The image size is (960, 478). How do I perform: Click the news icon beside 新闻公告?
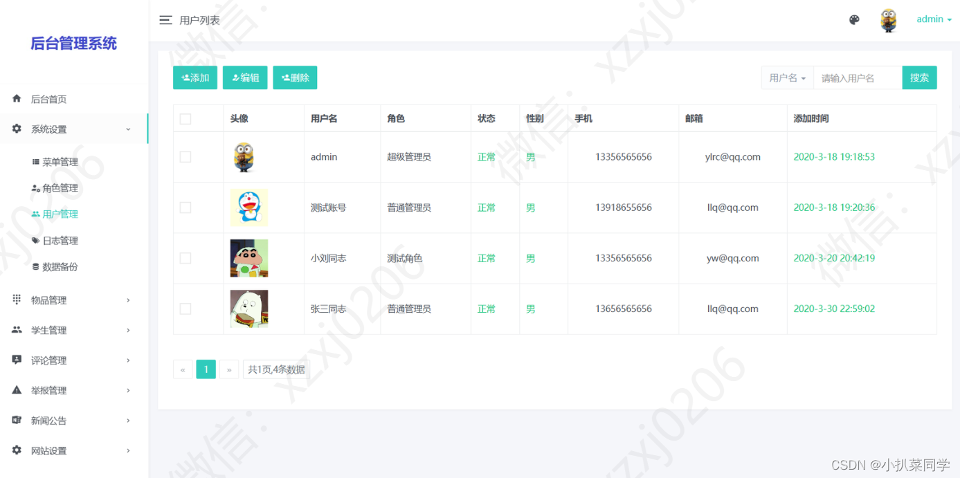click(x=17, y=420)
